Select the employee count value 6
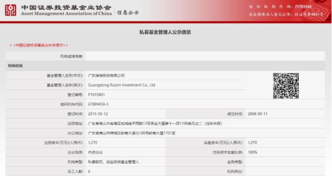Screen dimensions: 332x176 pyautogui.click(x=89, y=172)
